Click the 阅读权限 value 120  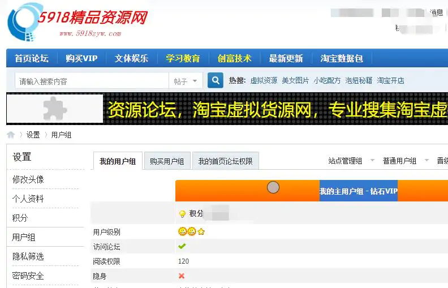pyautogui.click(x=183, y=261)
